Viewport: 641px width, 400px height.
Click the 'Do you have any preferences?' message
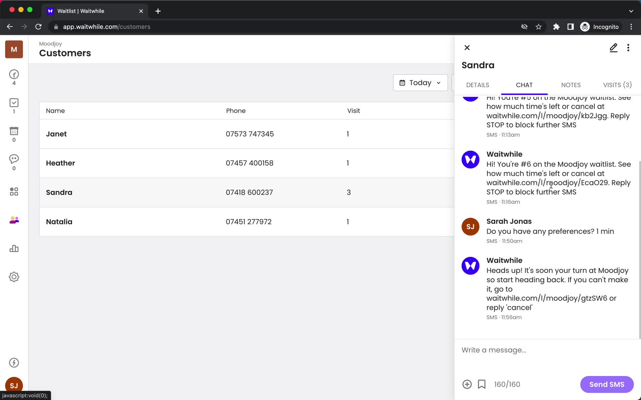550,231
